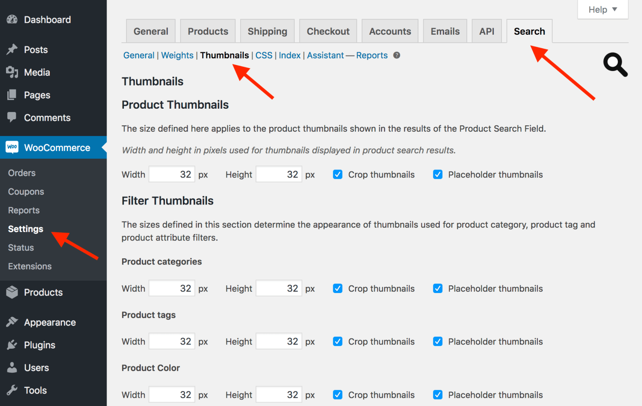The width and height of the screenshot is (642, 406).
Task: Click the Comments bubble icon
Action: click(12, 117)
